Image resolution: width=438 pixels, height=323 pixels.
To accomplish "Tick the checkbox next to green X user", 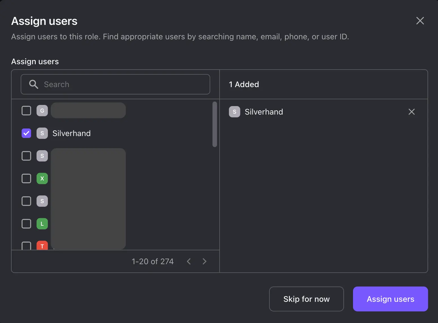I will [26, 178].
